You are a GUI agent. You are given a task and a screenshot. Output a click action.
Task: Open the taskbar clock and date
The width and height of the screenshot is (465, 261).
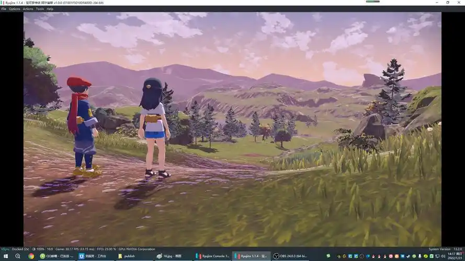pos(455,256)
